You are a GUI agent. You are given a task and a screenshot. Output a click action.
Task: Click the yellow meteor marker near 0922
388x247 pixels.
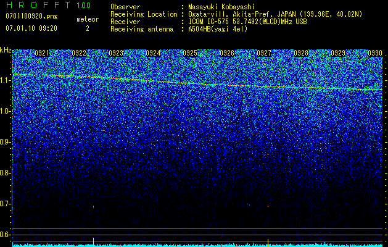[93, 242]
